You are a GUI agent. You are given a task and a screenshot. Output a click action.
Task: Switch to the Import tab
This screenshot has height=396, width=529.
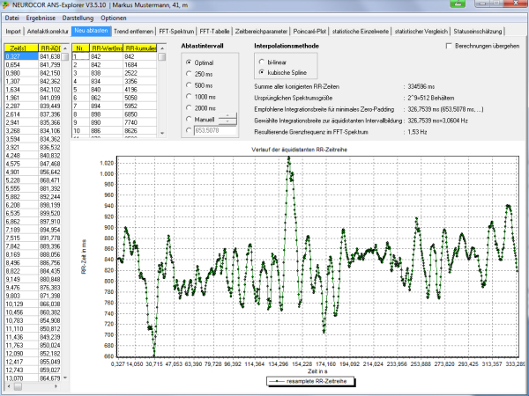coord(13,32)
